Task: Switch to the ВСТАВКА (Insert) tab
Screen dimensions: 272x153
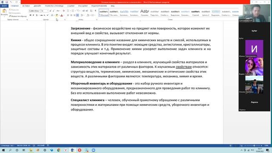Action: [x=26, y=6]
